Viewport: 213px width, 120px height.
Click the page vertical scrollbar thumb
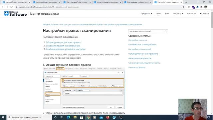tap(212, 20)
